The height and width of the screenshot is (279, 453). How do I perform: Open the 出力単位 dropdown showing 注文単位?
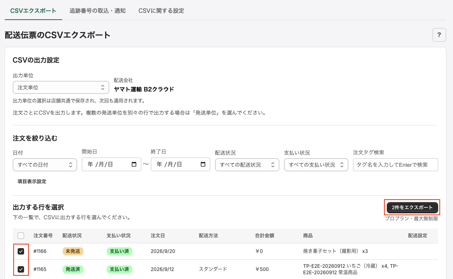click(x=61, y=87)
